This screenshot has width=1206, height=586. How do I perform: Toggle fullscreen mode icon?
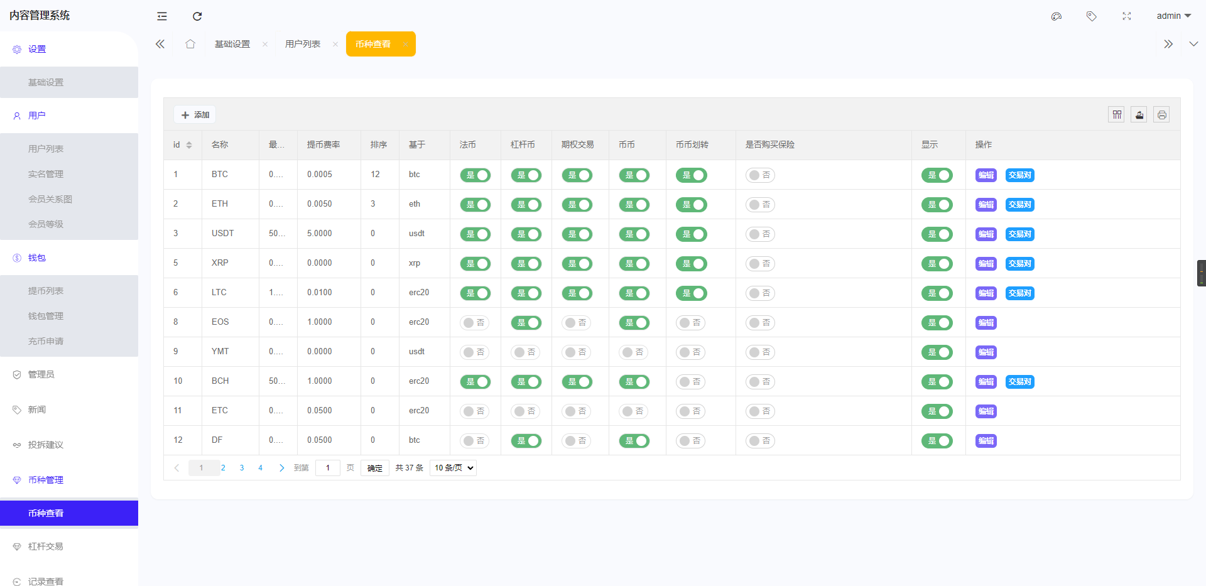click(1127, 16)
